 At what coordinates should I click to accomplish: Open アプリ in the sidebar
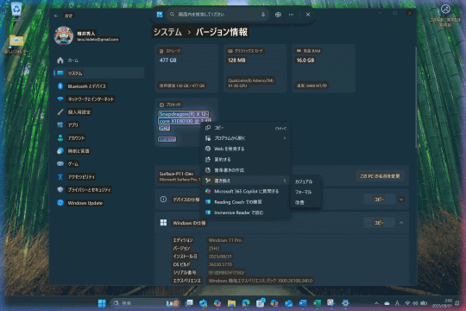pyautogui.click(x=99, y=125)
